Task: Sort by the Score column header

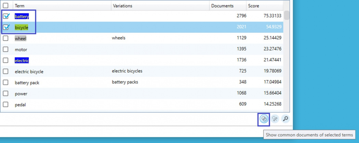Action: (x=265, y=6)
